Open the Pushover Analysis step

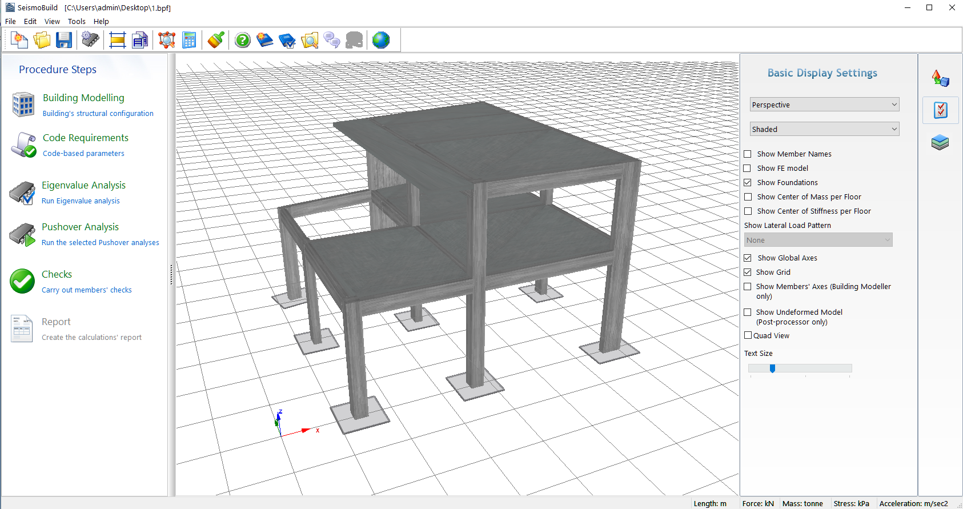[80, 227]
